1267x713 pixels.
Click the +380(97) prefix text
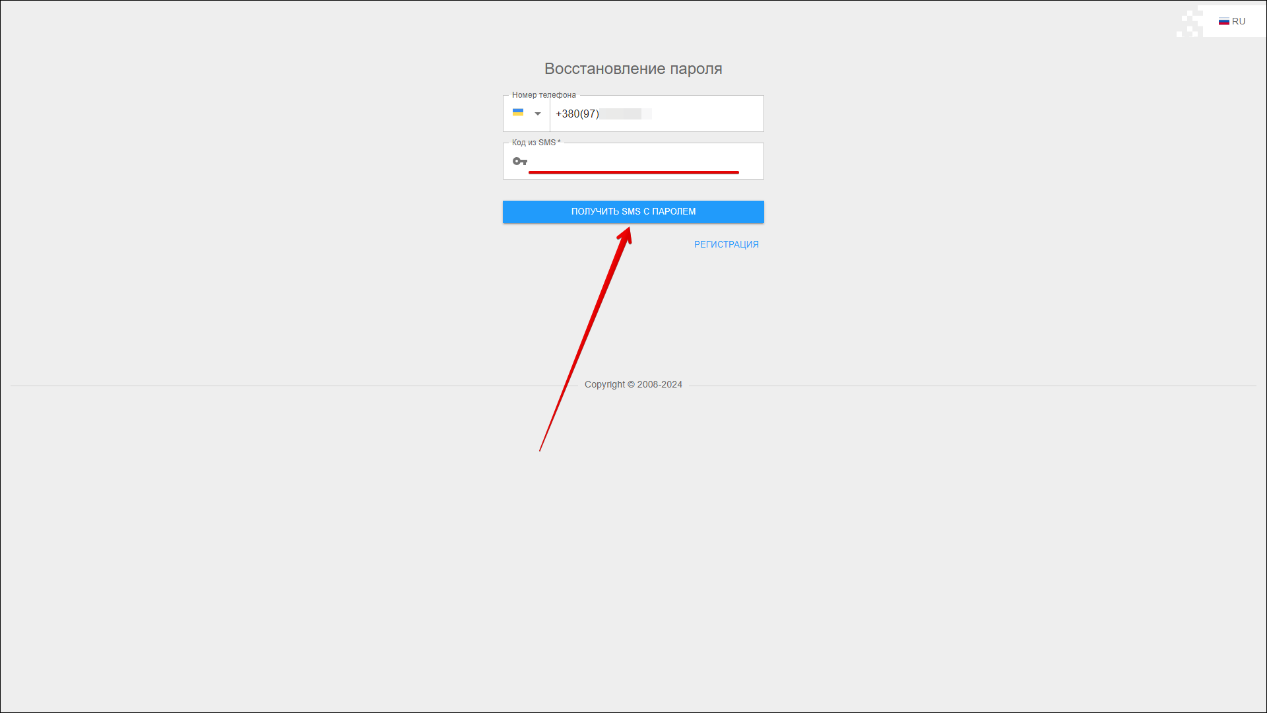pos(577,114)
